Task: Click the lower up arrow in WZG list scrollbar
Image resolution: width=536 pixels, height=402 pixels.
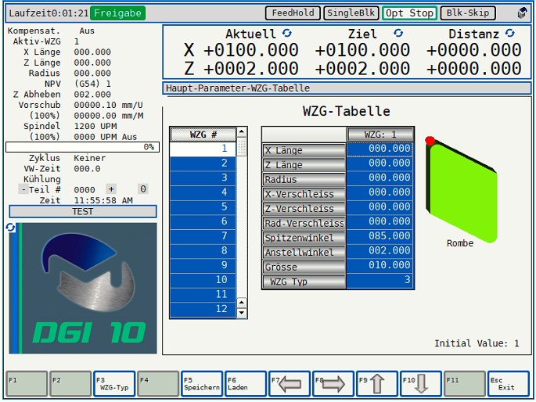Action: 242,303
